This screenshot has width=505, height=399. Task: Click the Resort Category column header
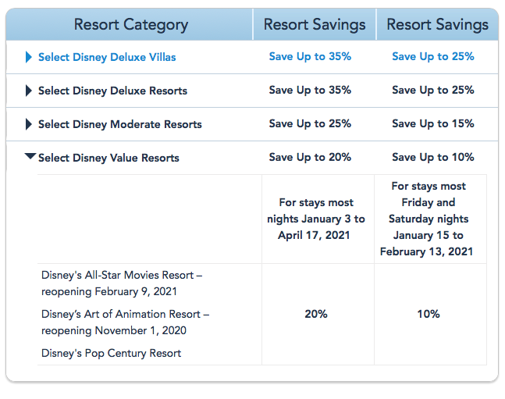(x=130, y=24)
